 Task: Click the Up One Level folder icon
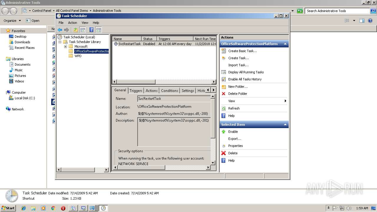[x=76, y=30]
